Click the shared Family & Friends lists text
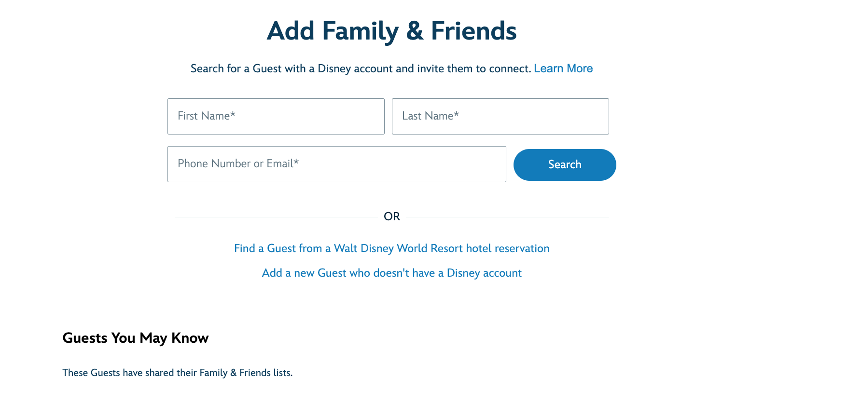Image resolution: width=862 pixels, height=403 pixels. (x=177, y=373)
